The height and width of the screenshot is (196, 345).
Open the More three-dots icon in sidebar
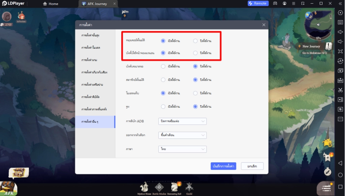coord(340,119)
